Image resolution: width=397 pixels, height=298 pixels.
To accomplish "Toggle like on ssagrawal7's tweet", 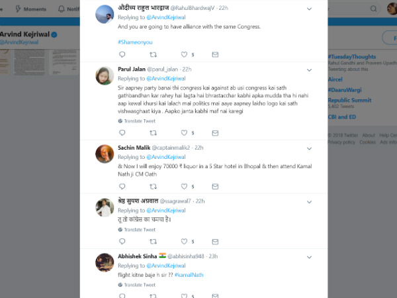I will (186, 242).
